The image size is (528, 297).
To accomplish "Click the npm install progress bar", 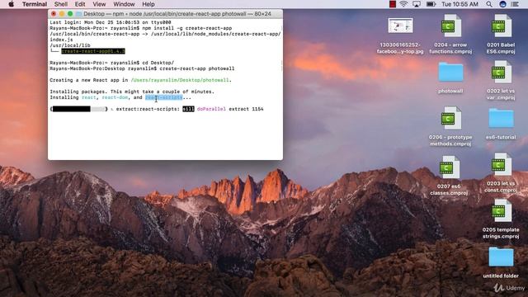I will [x=79, y=109].
